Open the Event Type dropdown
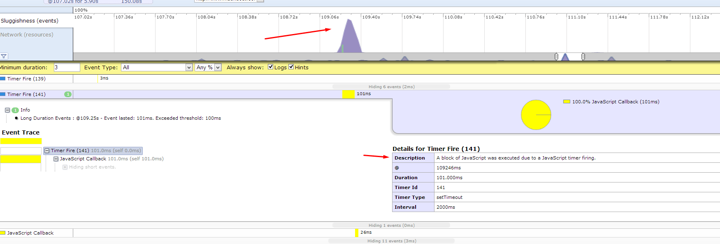The height and width of the screenshot is (244, 720). (x=157, y=67)
